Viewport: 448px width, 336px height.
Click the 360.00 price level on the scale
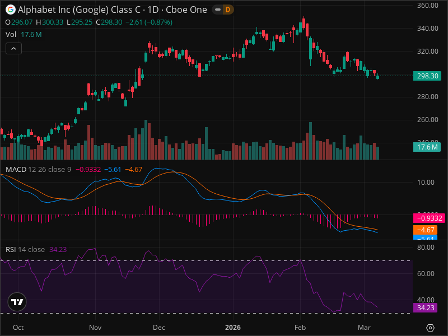click(427, 6)
